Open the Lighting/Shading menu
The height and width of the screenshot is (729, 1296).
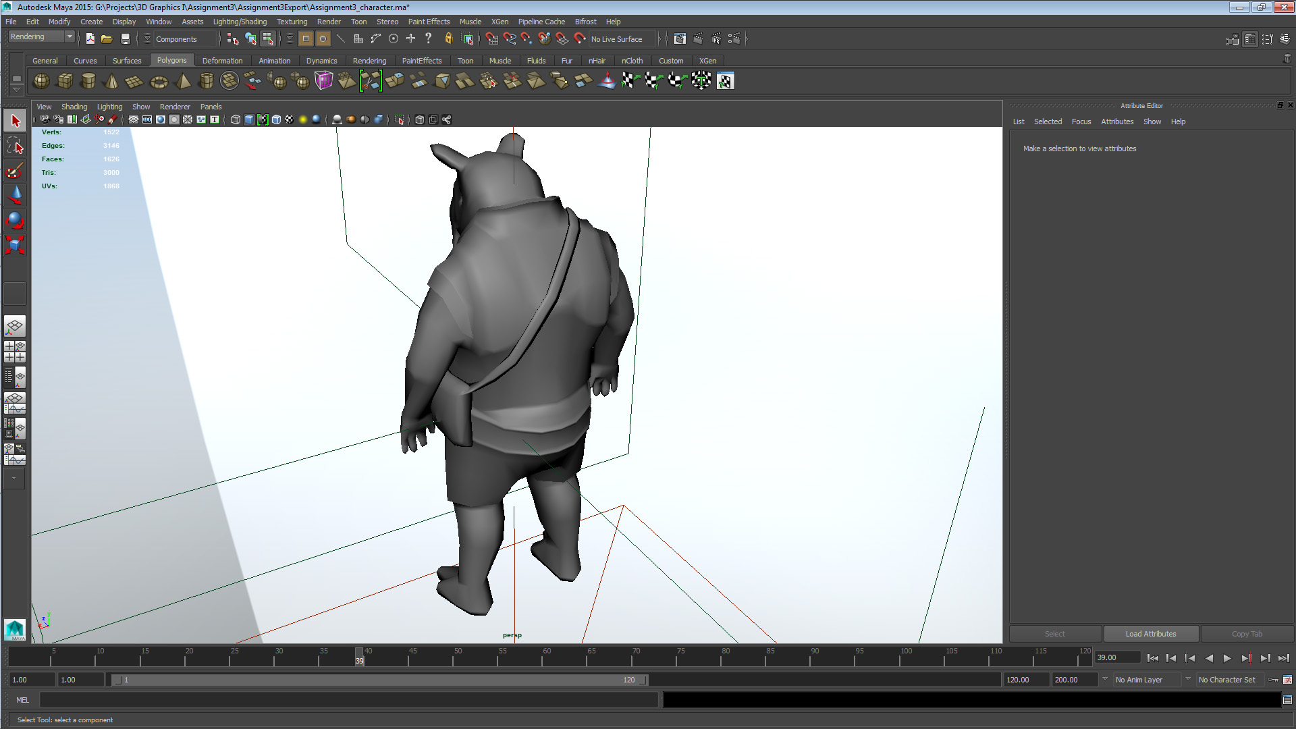(x=240, y=22)
